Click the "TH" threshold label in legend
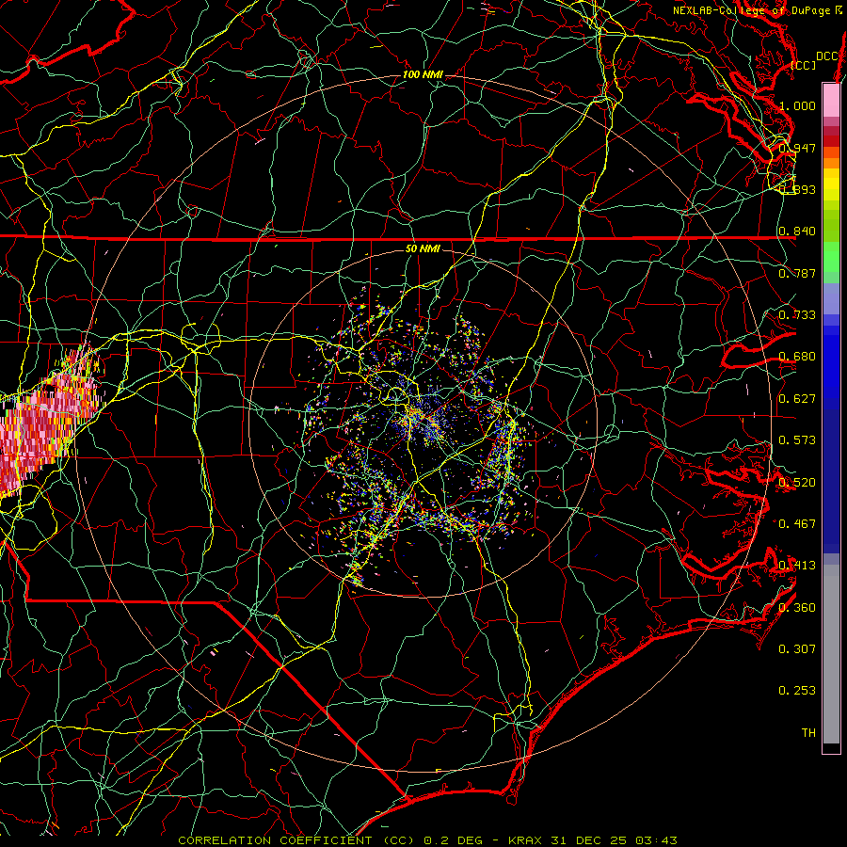 pyautogui.click(x=808, y=732)
